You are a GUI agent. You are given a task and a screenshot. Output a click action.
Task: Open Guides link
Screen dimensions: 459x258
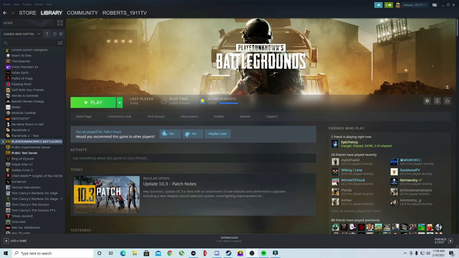point(219,116)
